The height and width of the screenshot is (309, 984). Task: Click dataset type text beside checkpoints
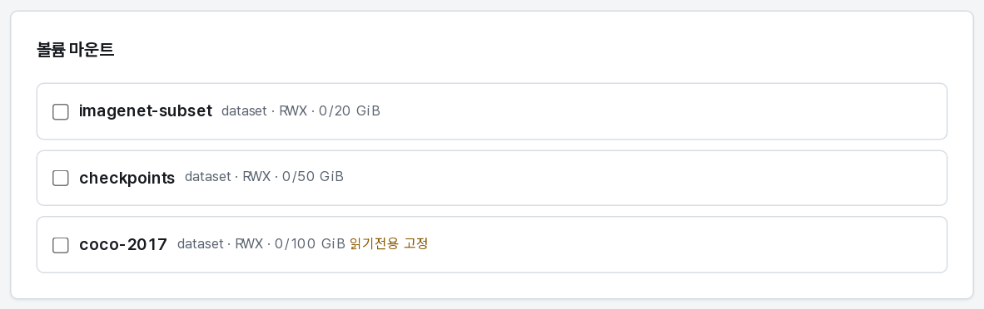(x=208, y=178)
